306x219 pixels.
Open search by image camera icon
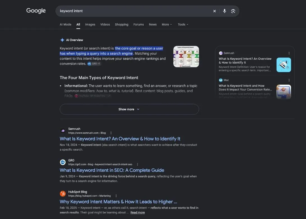233,11
